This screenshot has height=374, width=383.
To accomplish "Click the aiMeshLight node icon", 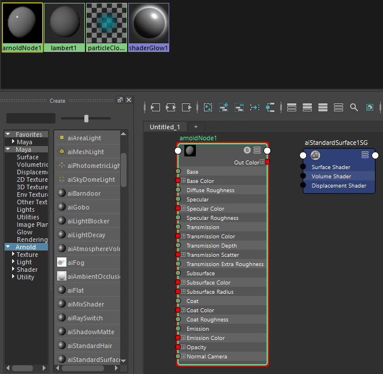I will click(62, 152).
